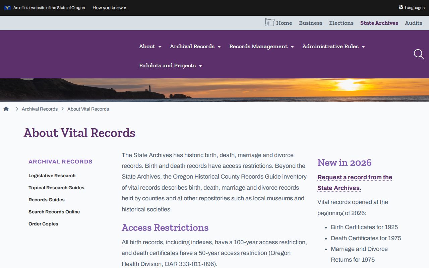
Task: Expand the About dropdown menu
Action: coord(150,47)
